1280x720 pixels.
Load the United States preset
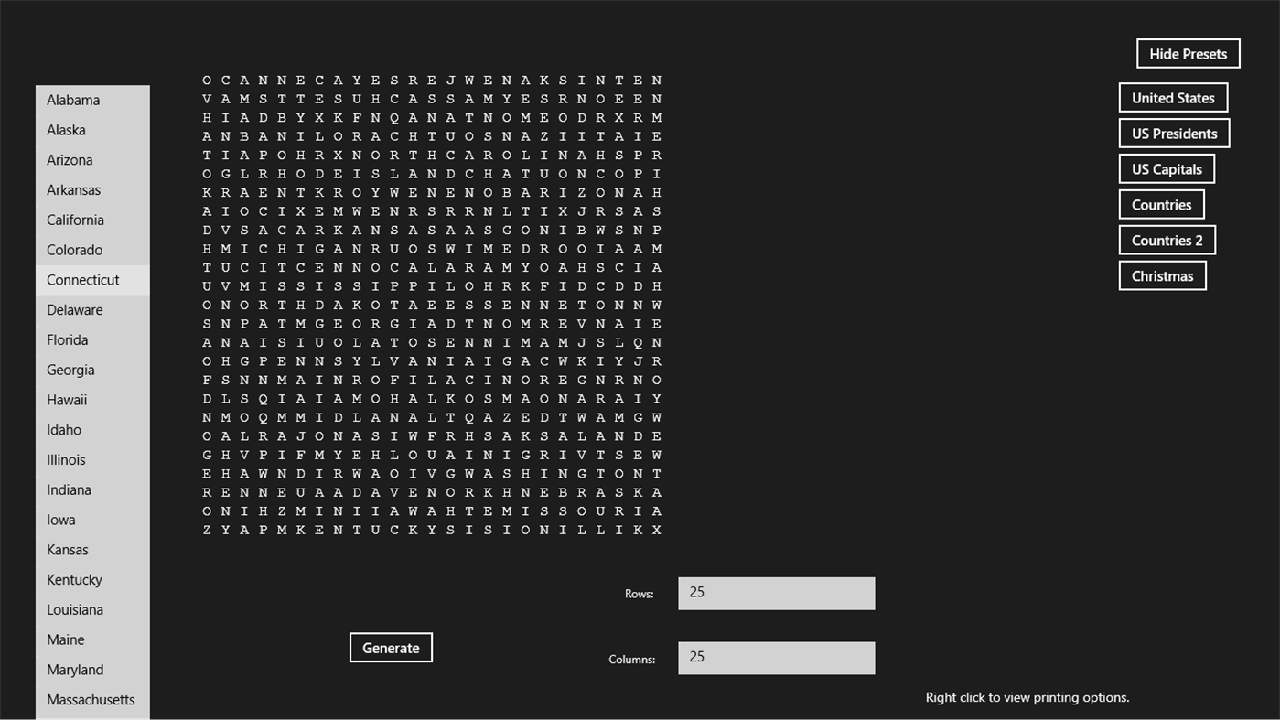point(1172,98)
